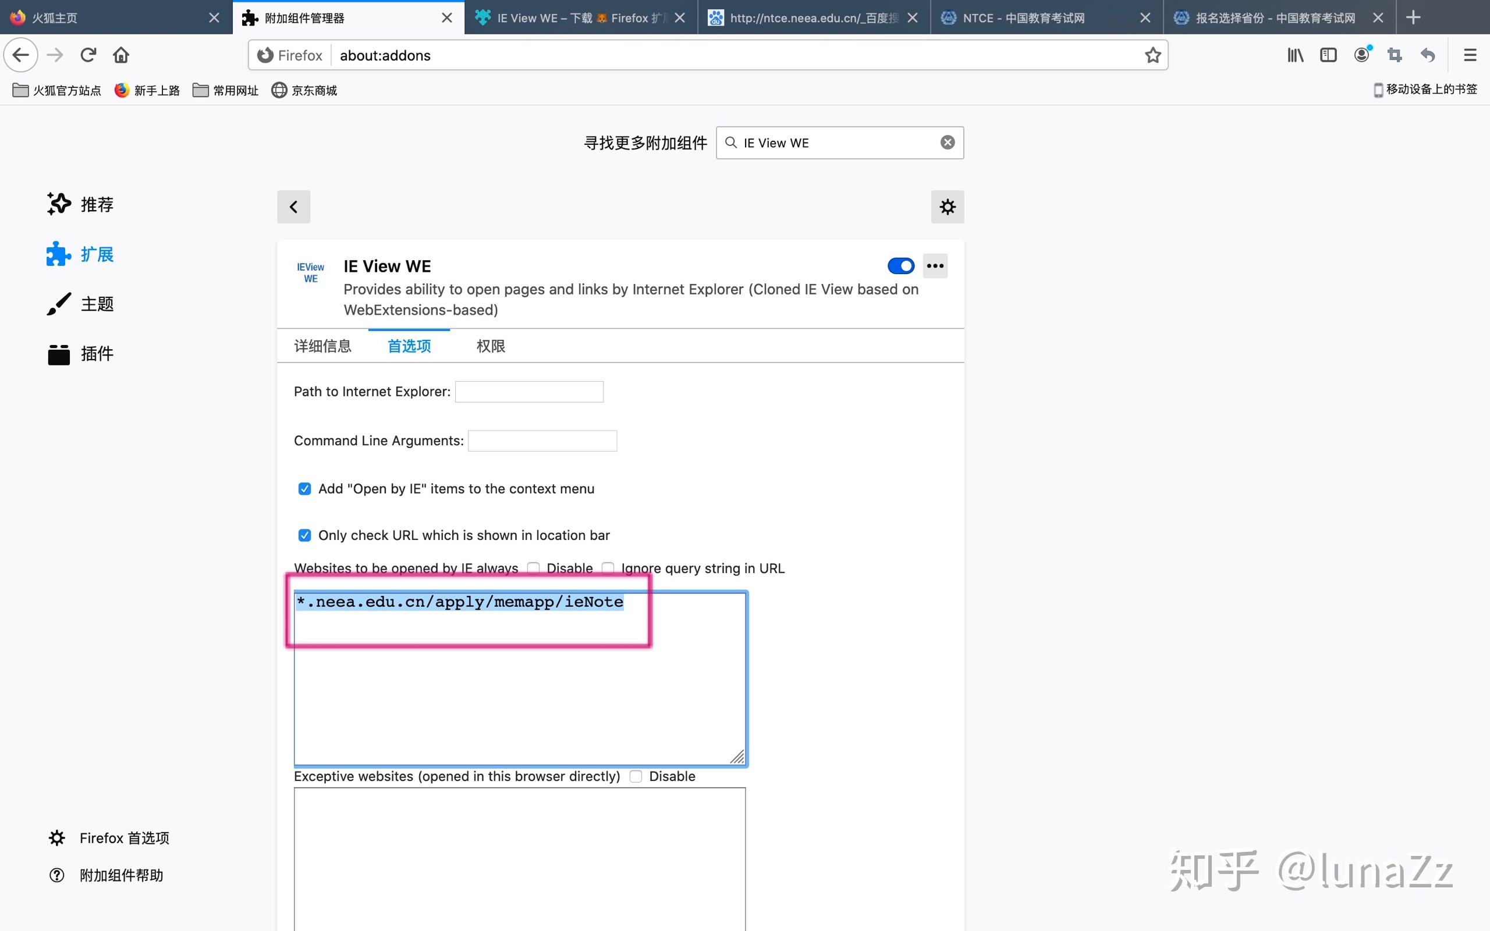Open 插件 plugins section
1490x931 pixels.
point(80,354)
